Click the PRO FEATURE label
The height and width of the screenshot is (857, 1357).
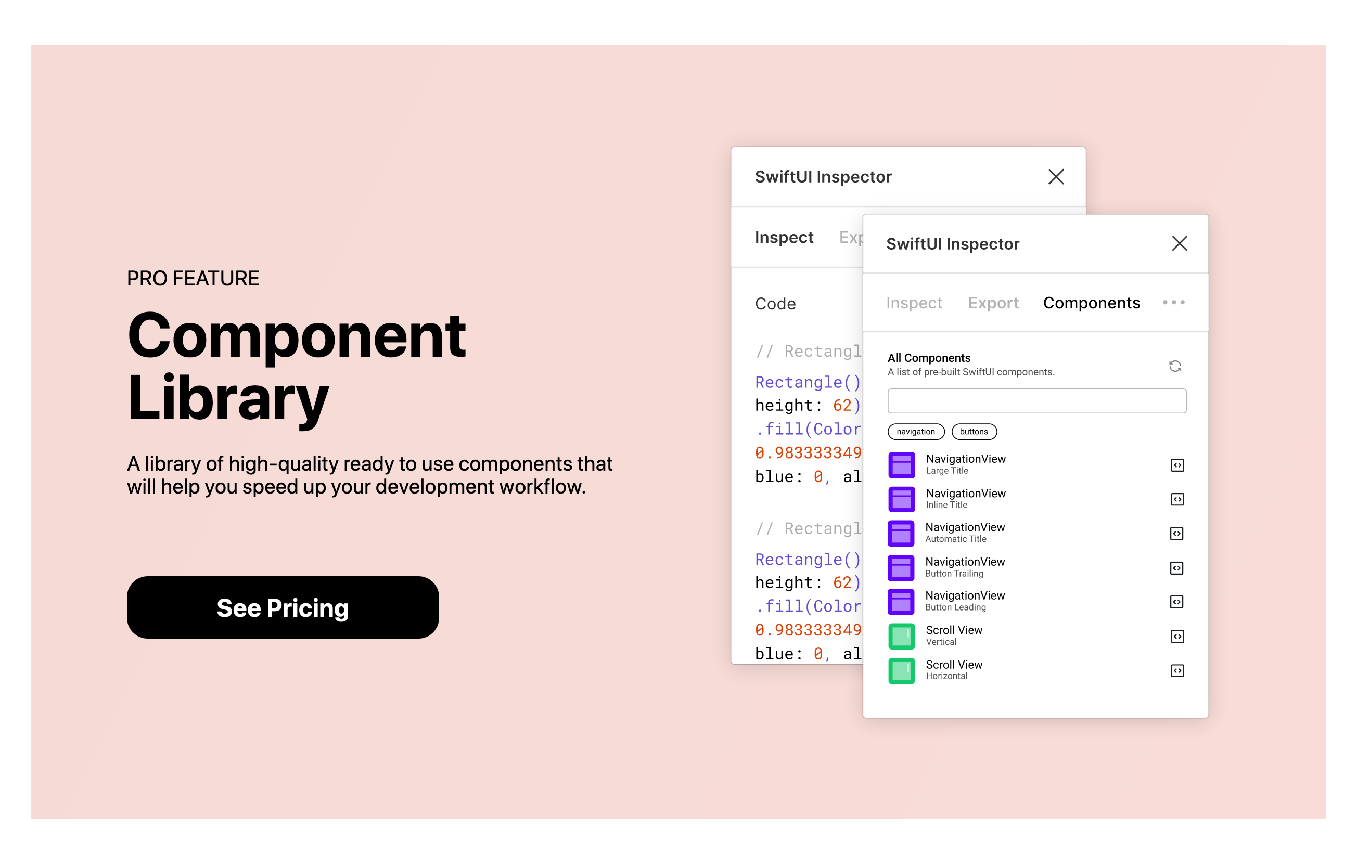pos(193,278)
